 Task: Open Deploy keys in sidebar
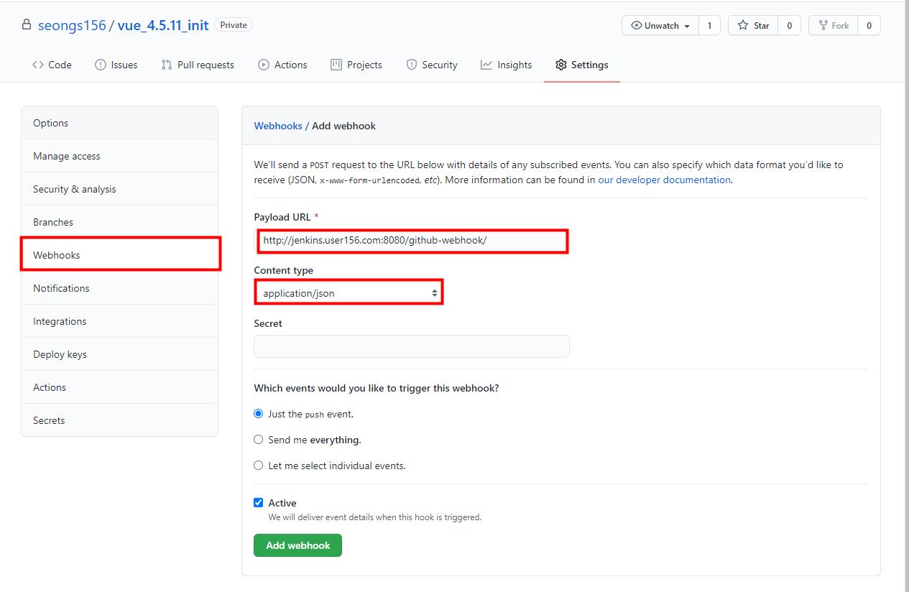point(119,354)
